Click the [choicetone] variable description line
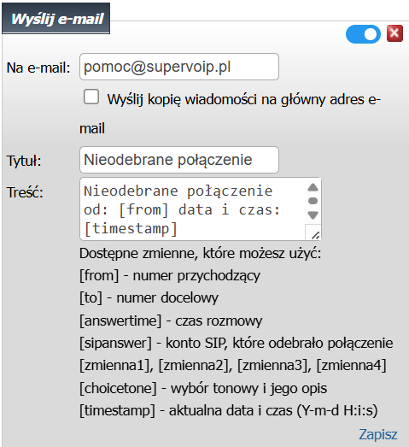The image size is (409, 447). tap(203, 388)
